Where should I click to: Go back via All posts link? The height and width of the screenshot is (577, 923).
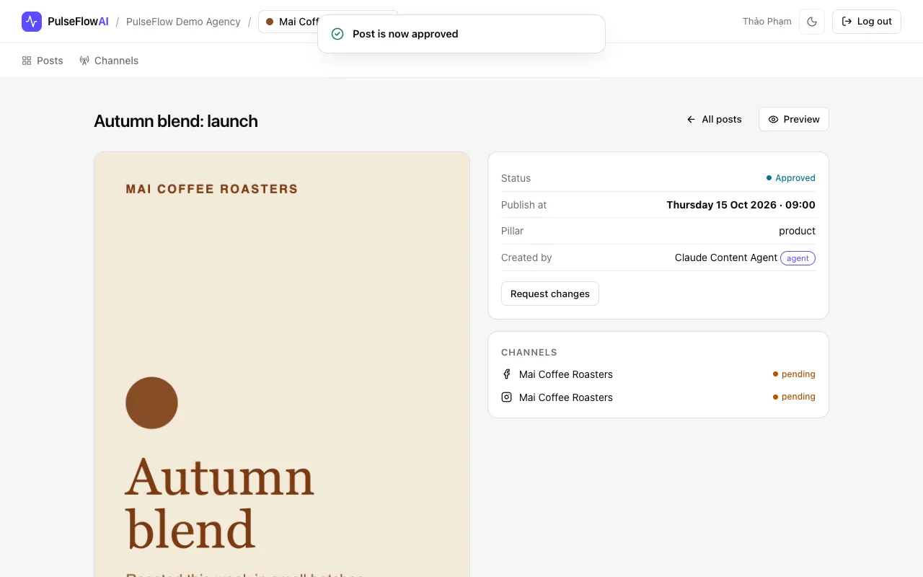714,119
